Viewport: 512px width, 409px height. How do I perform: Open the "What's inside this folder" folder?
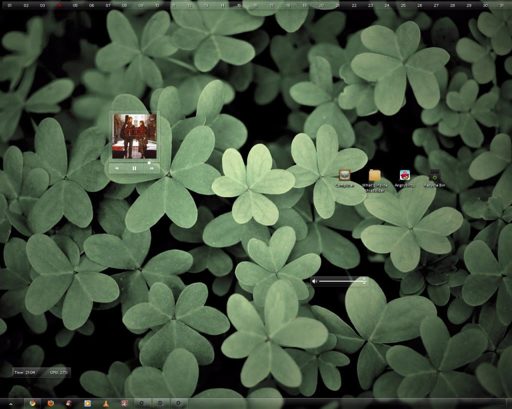point(374,176)
